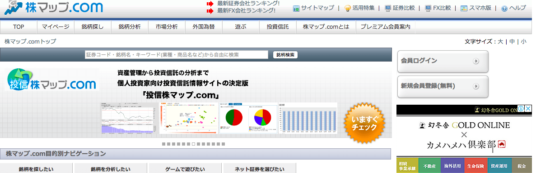The image size is (536, 173).
Task: Click the 株マップ.comトップ breadcrumb
Action: pyautogui.click(x=30, y=41)
